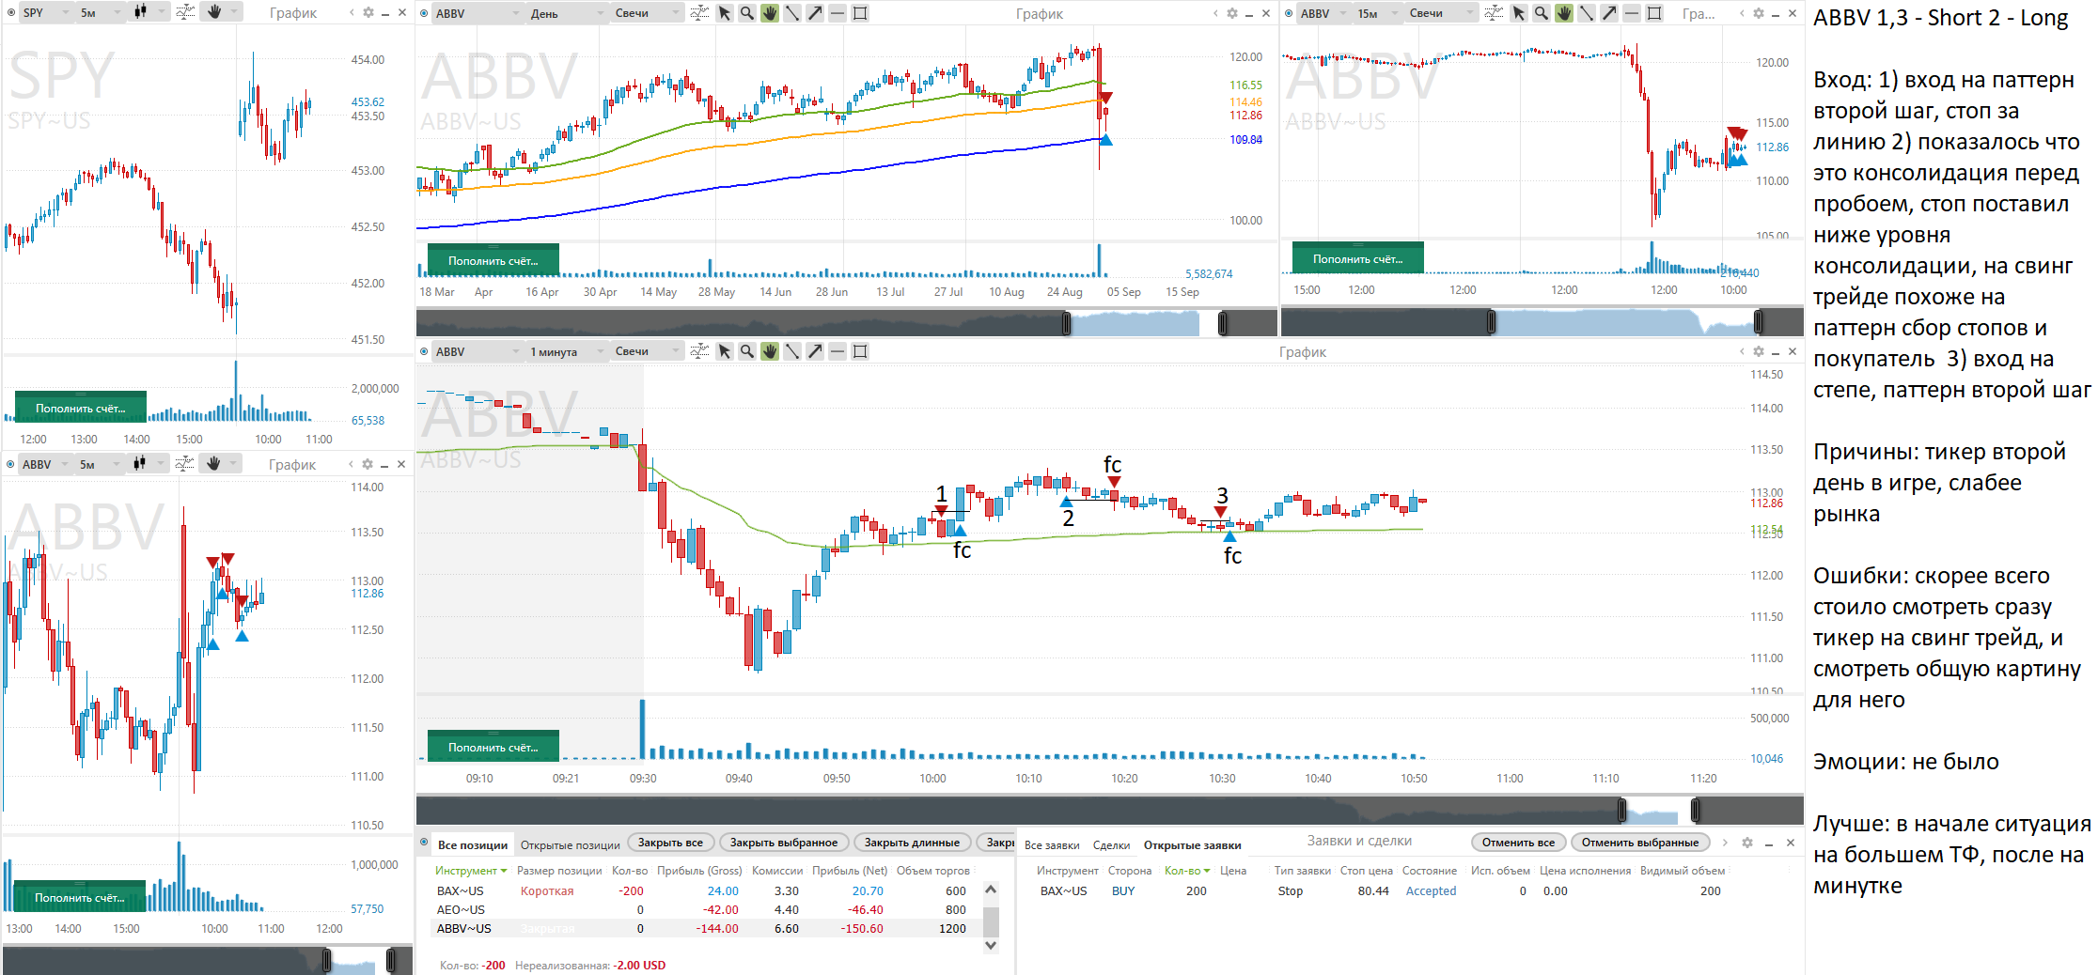Switch to Все заявки tab
The image size is (2098, 975).
(x=1052, y=844)
